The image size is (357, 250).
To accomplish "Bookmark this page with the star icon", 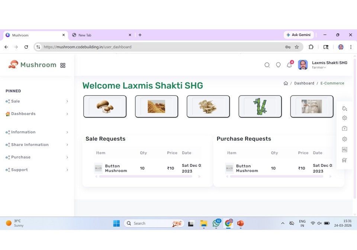I will point(297,47).
